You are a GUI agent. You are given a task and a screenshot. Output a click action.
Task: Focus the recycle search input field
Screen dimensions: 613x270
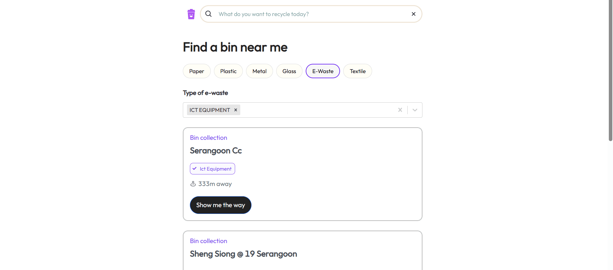pos(311,14)
